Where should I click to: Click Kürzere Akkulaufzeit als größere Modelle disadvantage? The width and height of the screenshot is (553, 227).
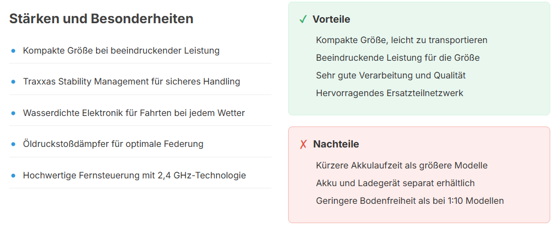pos(402,165)
